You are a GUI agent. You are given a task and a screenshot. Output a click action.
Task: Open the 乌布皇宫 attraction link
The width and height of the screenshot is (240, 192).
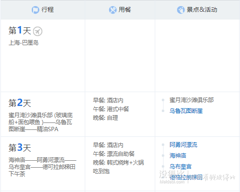click(x=180, y=166)
